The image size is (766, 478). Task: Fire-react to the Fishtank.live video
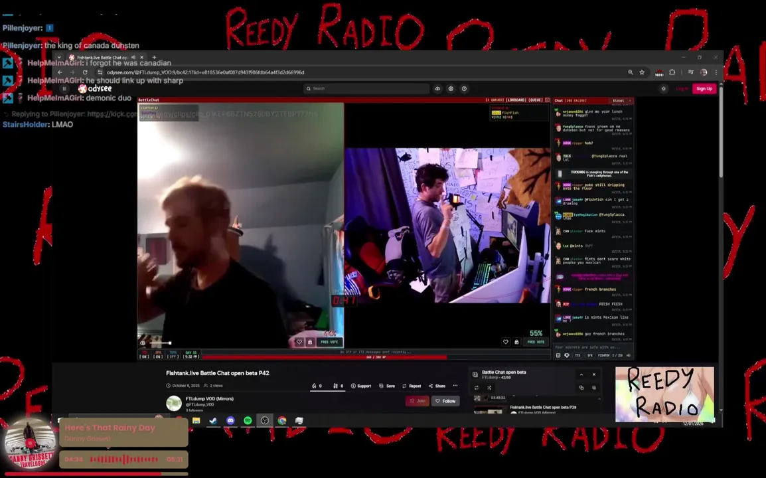point(317,386)
